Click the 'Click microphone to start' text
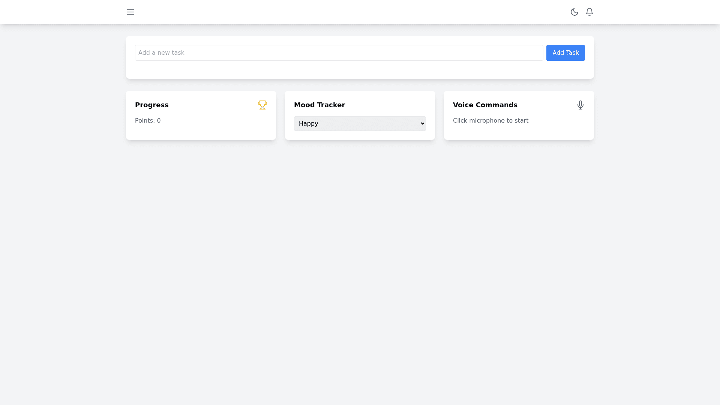 point(490,121)
